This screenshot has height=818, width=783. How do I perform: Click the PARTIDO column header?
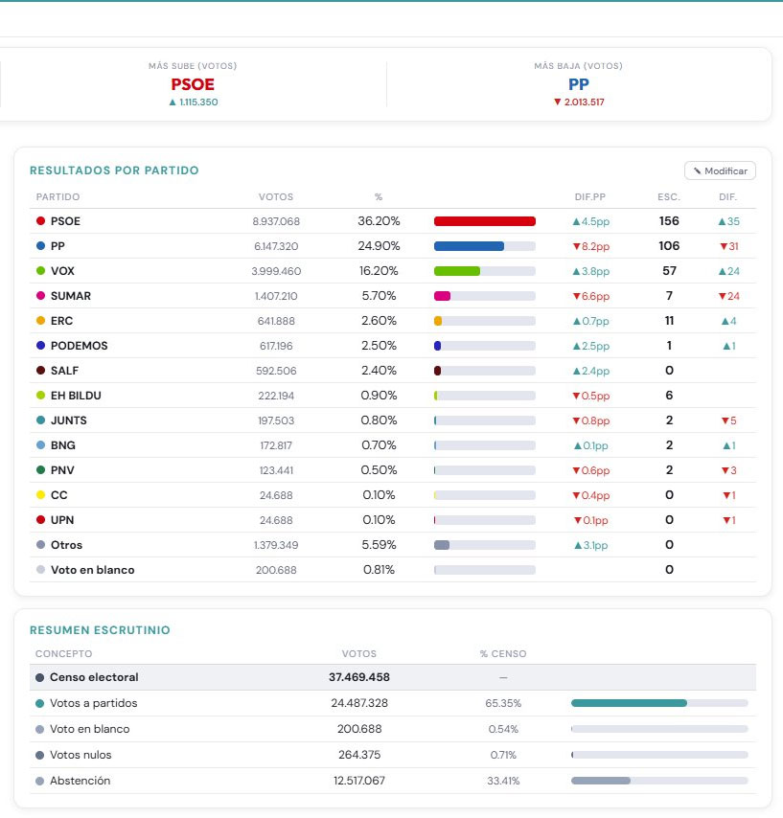pyautogui.click(x=58, y=197)
